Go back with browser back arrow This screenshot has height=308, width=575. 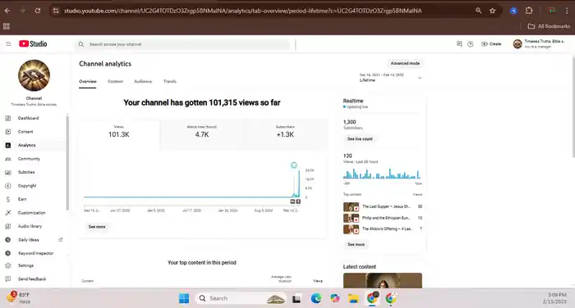(7, 11)
